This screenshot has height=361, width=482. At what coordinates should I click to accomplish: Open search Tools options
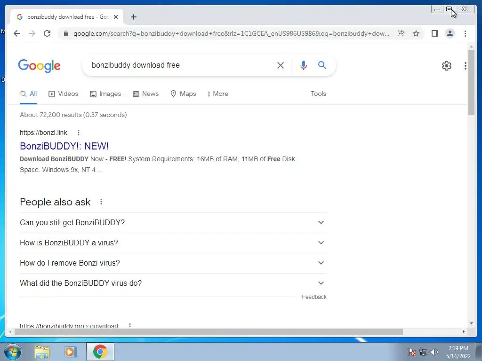pos(318,94)
